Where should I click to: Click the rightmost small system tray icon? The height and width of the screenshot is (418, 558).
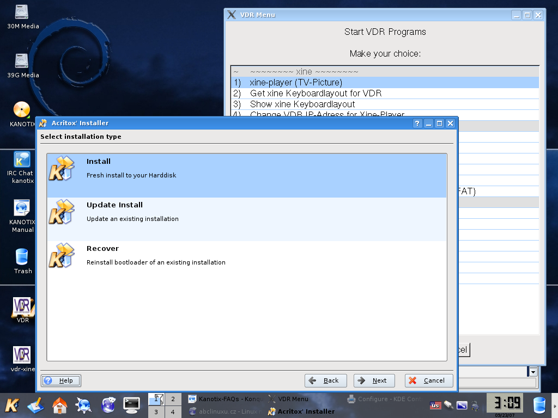[475, 405]
